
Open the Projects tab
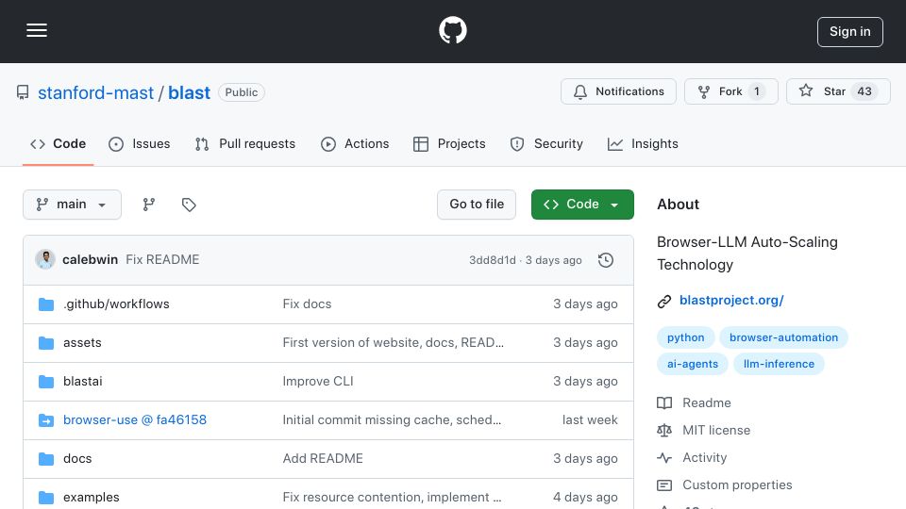pos(449,143)
